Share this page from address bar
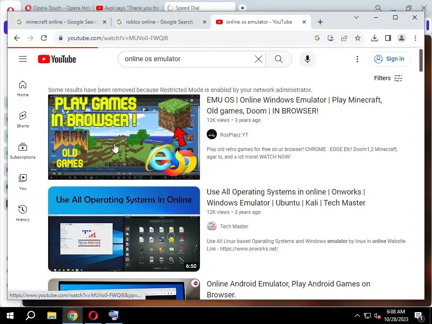Screen dimensions: 432x324 pos(344,38)
